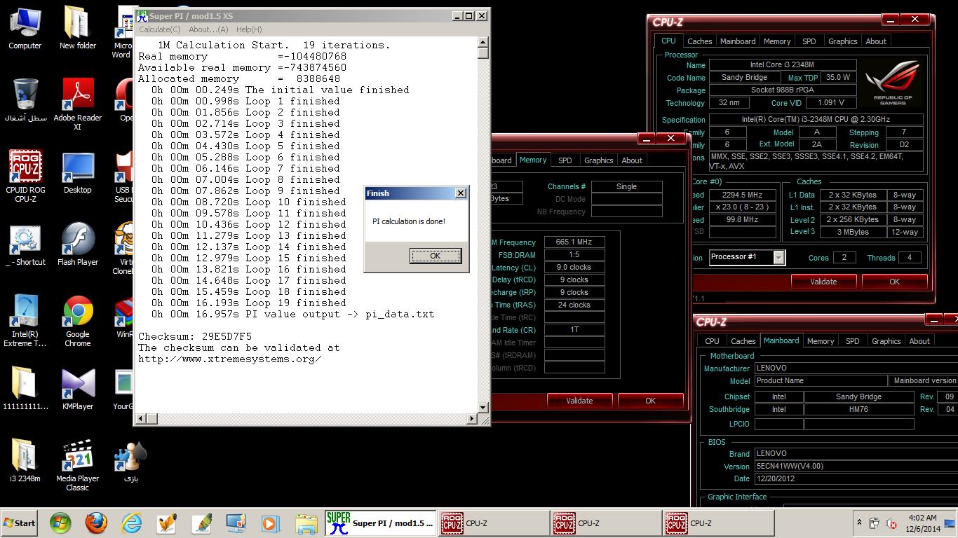Expand the Processor #1 selection dropdown
958x538 pixels.
tap(778, 258)
